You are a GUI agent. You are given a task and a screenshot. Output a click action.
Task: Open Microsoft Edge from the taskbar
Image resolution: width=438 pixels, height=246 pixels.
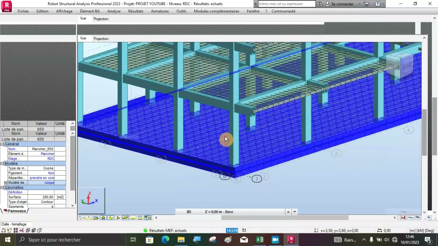tap(165, 240)
